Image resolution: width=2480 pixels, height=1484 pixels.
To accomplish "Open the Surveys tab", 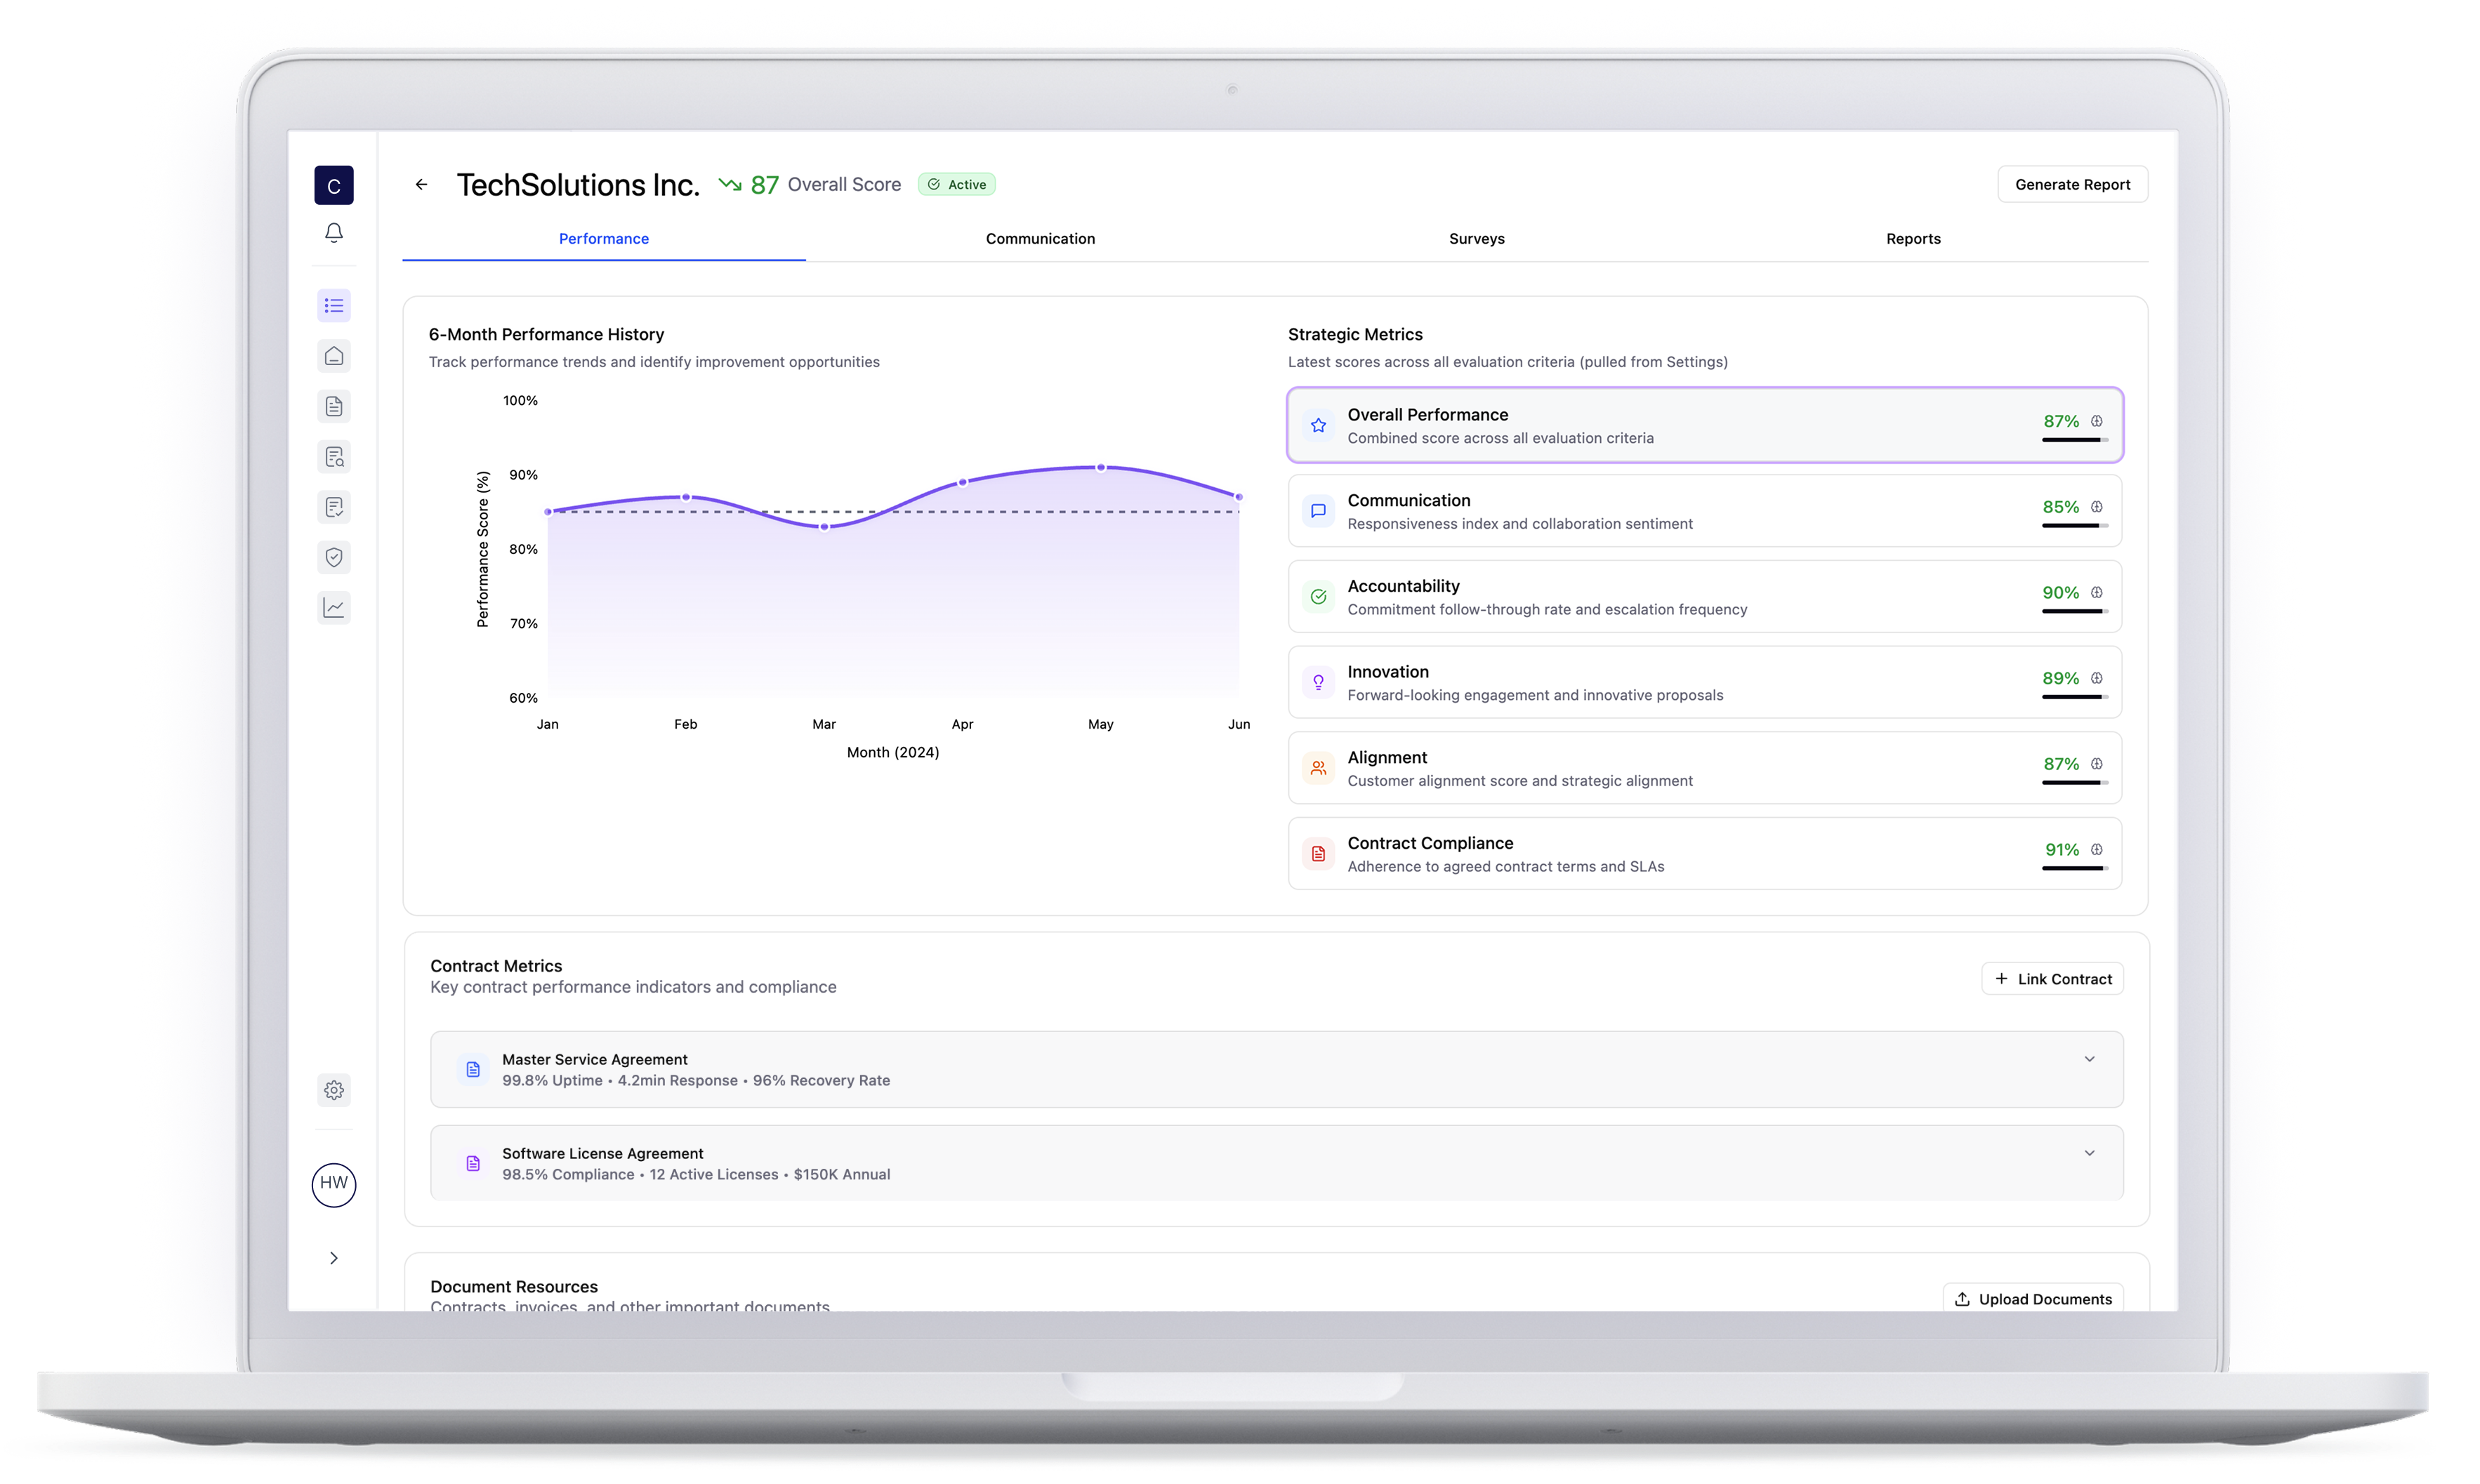I will click(1476, 238).
